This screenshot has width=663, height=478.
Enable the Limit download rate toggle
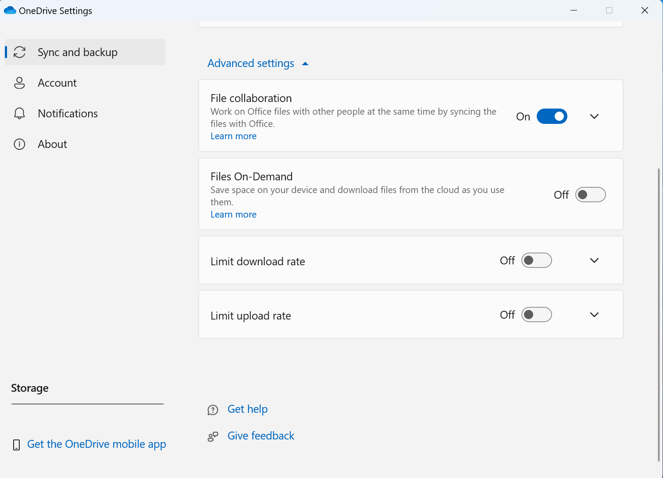536,260
